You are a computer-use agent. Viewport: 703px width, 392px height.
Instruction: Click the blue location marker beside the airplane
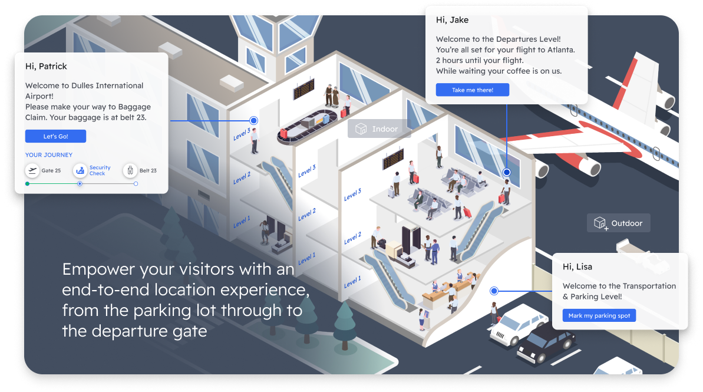tap(506, 173)
